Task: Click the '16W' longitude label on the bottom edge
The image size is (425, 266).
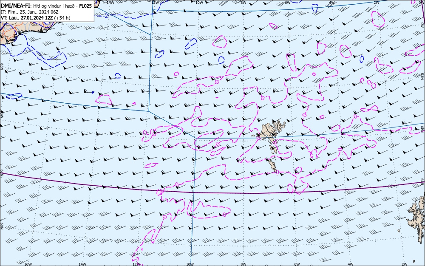Action: 28,264
